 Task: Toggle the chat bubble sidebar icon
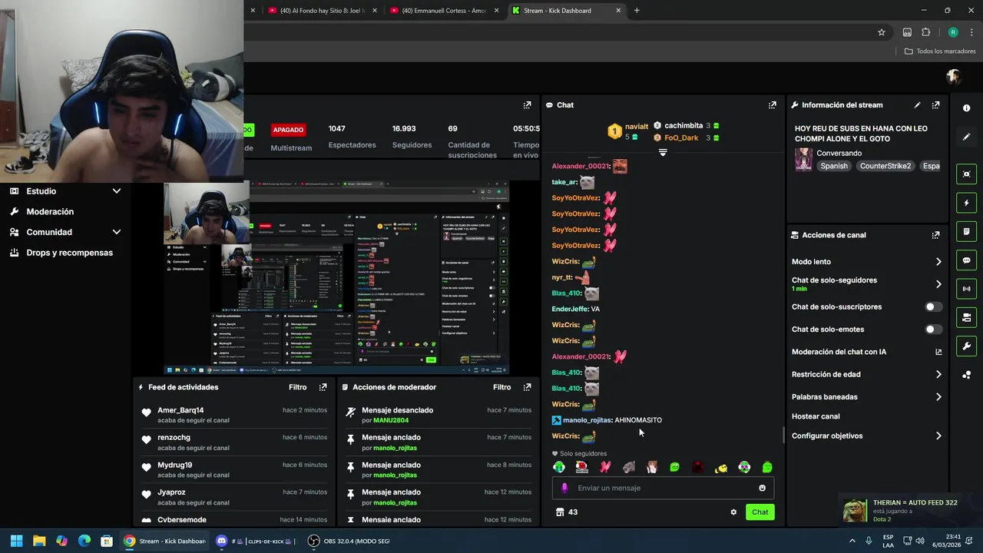coord(966,260)
